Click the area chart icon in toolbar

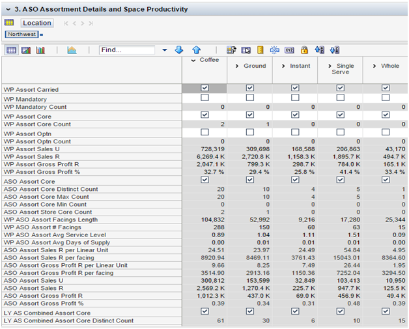(72, 50)
